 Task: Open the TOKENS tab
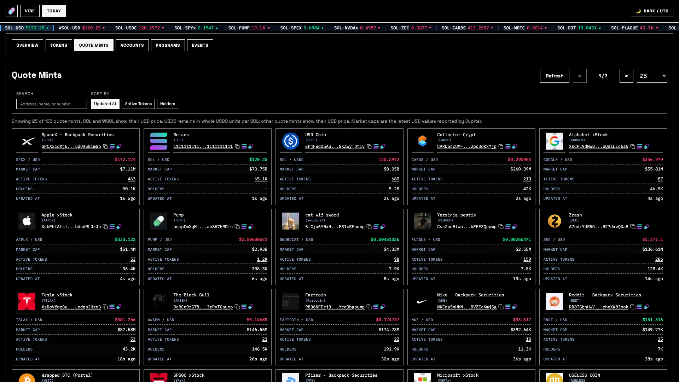[x=59, y=45]
